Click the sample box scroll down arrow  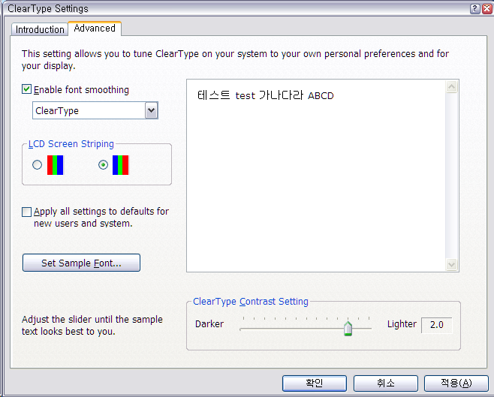451,264
